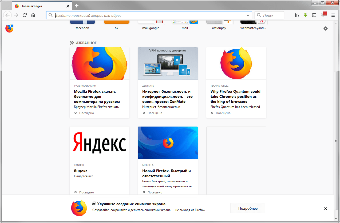Click headline 'Интернет-безопасность и конфиденциальность'

pos(167,96)
